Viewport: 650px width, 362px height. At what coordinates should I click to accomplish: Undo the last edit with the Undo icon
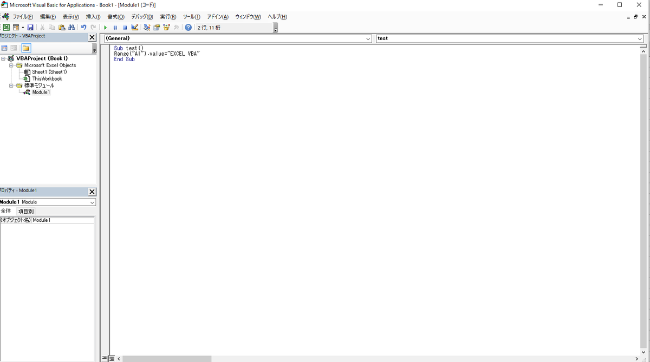[83, 28]
